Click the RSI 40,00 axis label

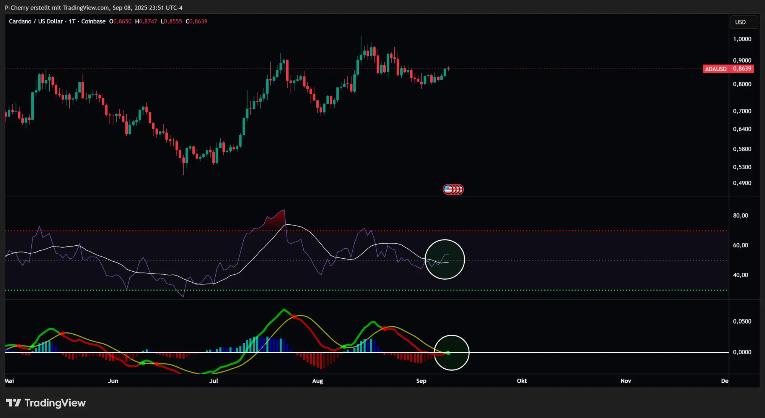(741, 275)
